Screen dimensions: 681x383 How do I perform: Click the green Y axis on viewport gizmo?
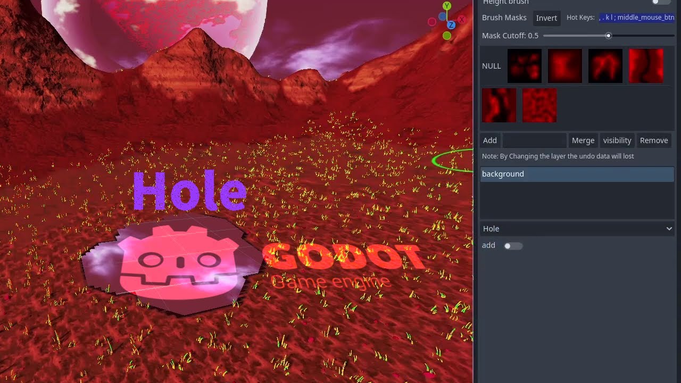447,6
